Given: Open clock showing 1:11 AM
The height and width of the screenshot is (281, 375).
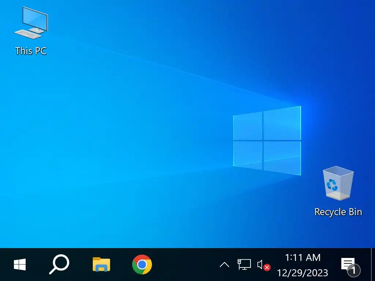Looking at the screenshot, I should click(302, 265).
